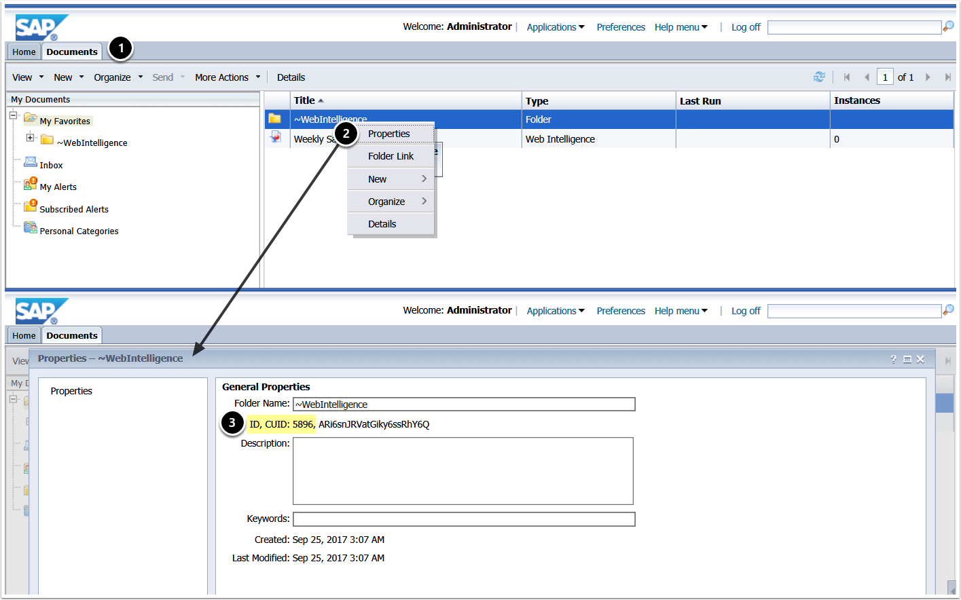Choose Properties from the context menu

click(391, 134)
